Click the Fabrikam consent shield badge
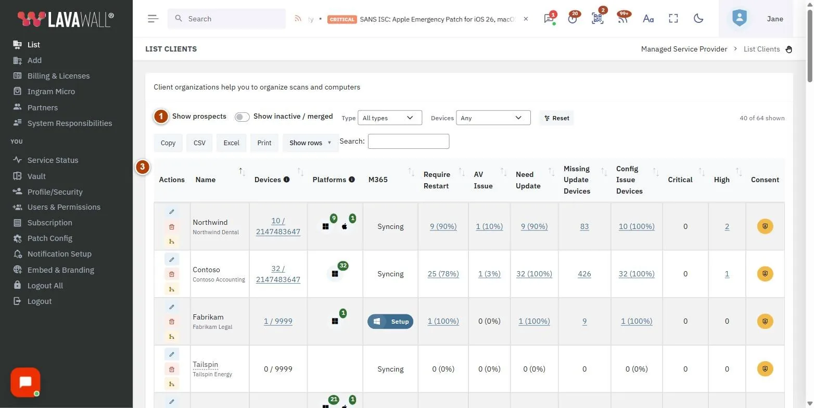 tap(765, 321)
